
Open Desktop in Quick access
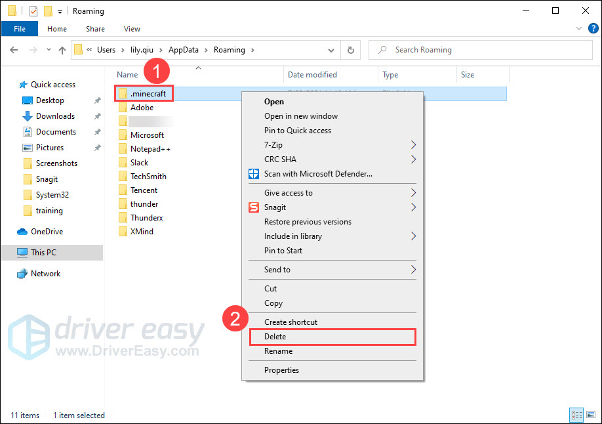pos(50,100)
